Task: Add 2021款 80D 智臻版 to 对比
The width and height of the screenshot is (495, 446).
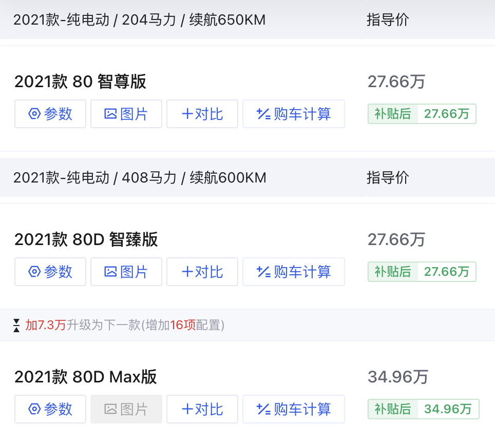Action: point(202,272)
